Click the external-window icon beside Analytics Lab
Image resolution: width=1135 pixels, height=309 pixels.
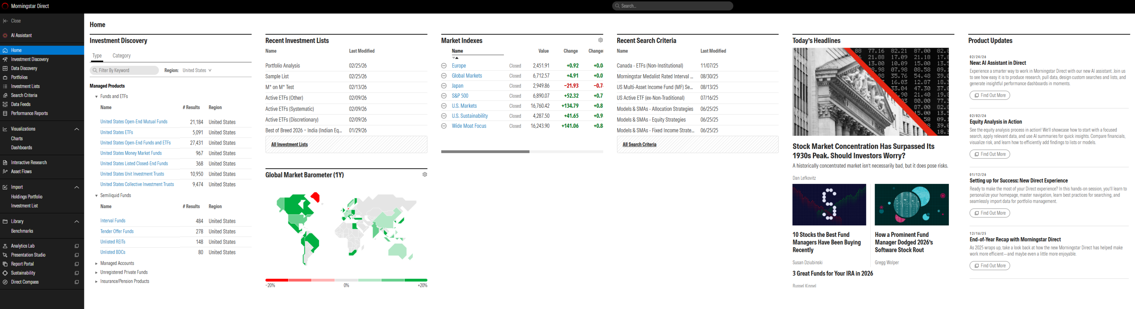77,246
